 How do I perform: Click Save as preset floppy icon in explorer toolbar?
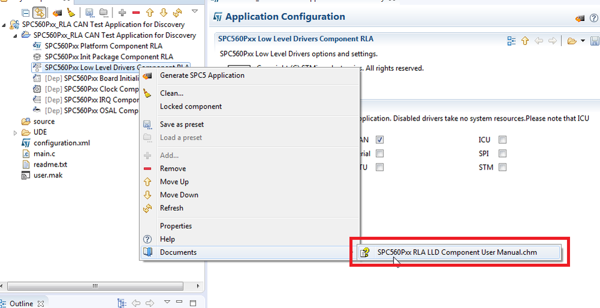coord(90,13)
